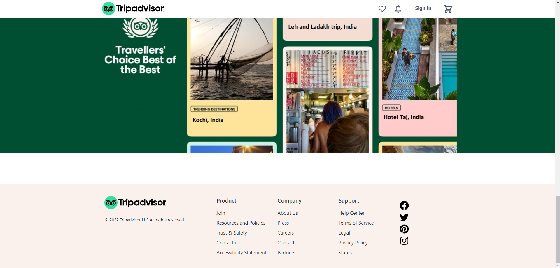Open Trust & Safety link

click(x=232, y=233)
